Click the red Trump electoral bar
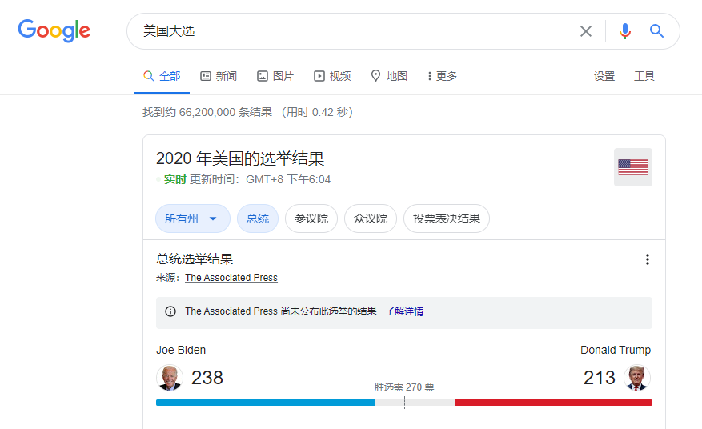702x429 pixels. [553, 403]
